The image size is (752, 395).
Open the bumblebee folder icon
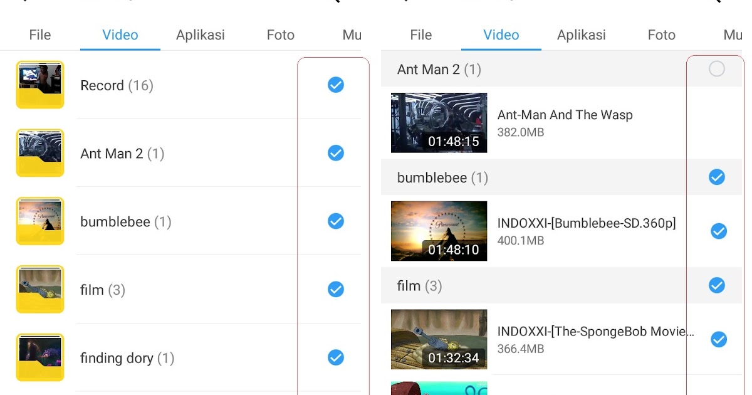click(40, 221)
